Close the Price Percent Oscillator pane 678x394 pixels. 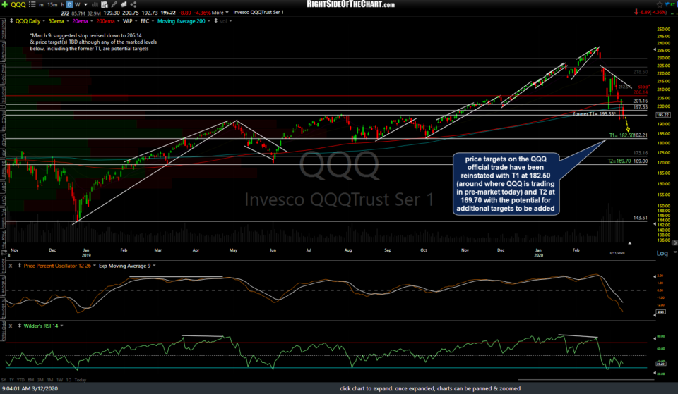11,266
